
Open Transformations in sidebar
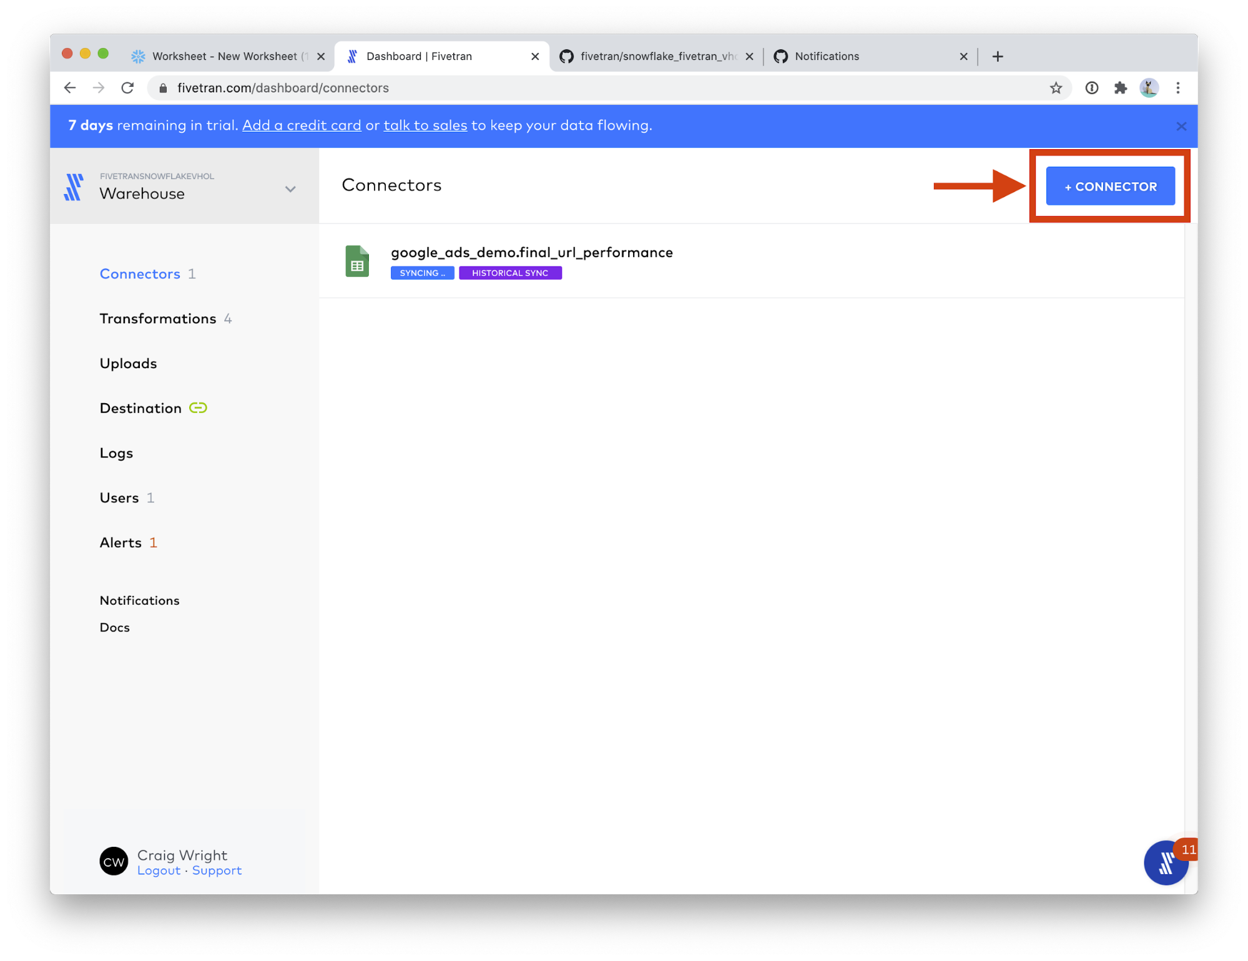pyautogui.click(x=158, y=319)
